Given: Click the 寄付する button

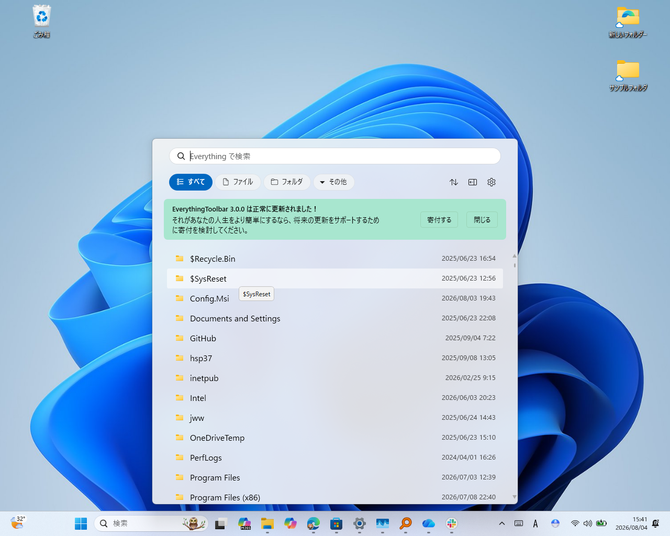Looking at the screenshot, I should (x=439, y=220).
